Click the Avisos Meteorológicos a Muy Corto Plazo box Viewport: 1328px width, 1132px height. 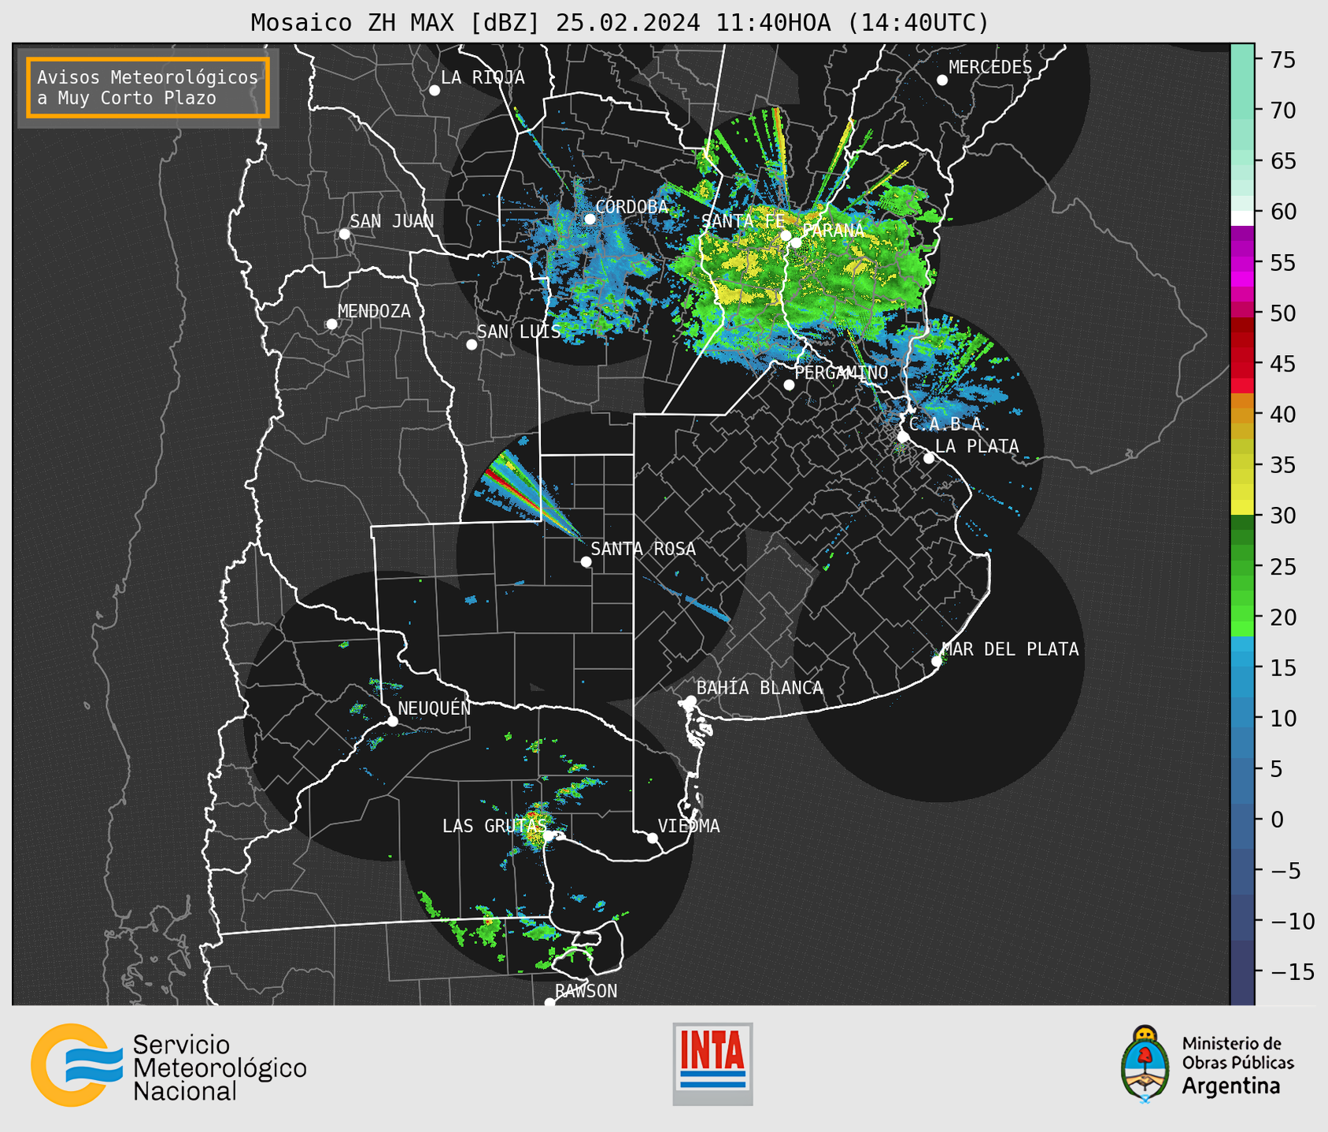(148, 87)
